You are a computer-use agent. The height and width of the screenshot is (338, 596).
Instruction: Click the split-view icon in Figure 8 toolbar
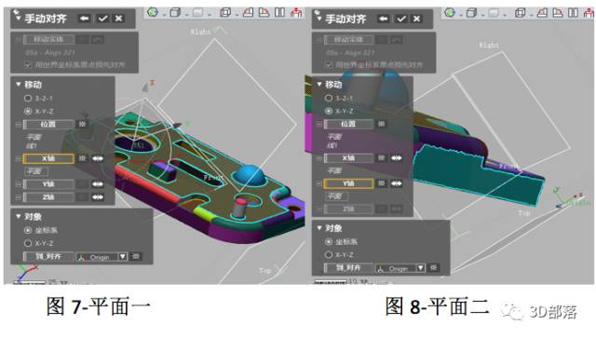click(x=574, y=13)
